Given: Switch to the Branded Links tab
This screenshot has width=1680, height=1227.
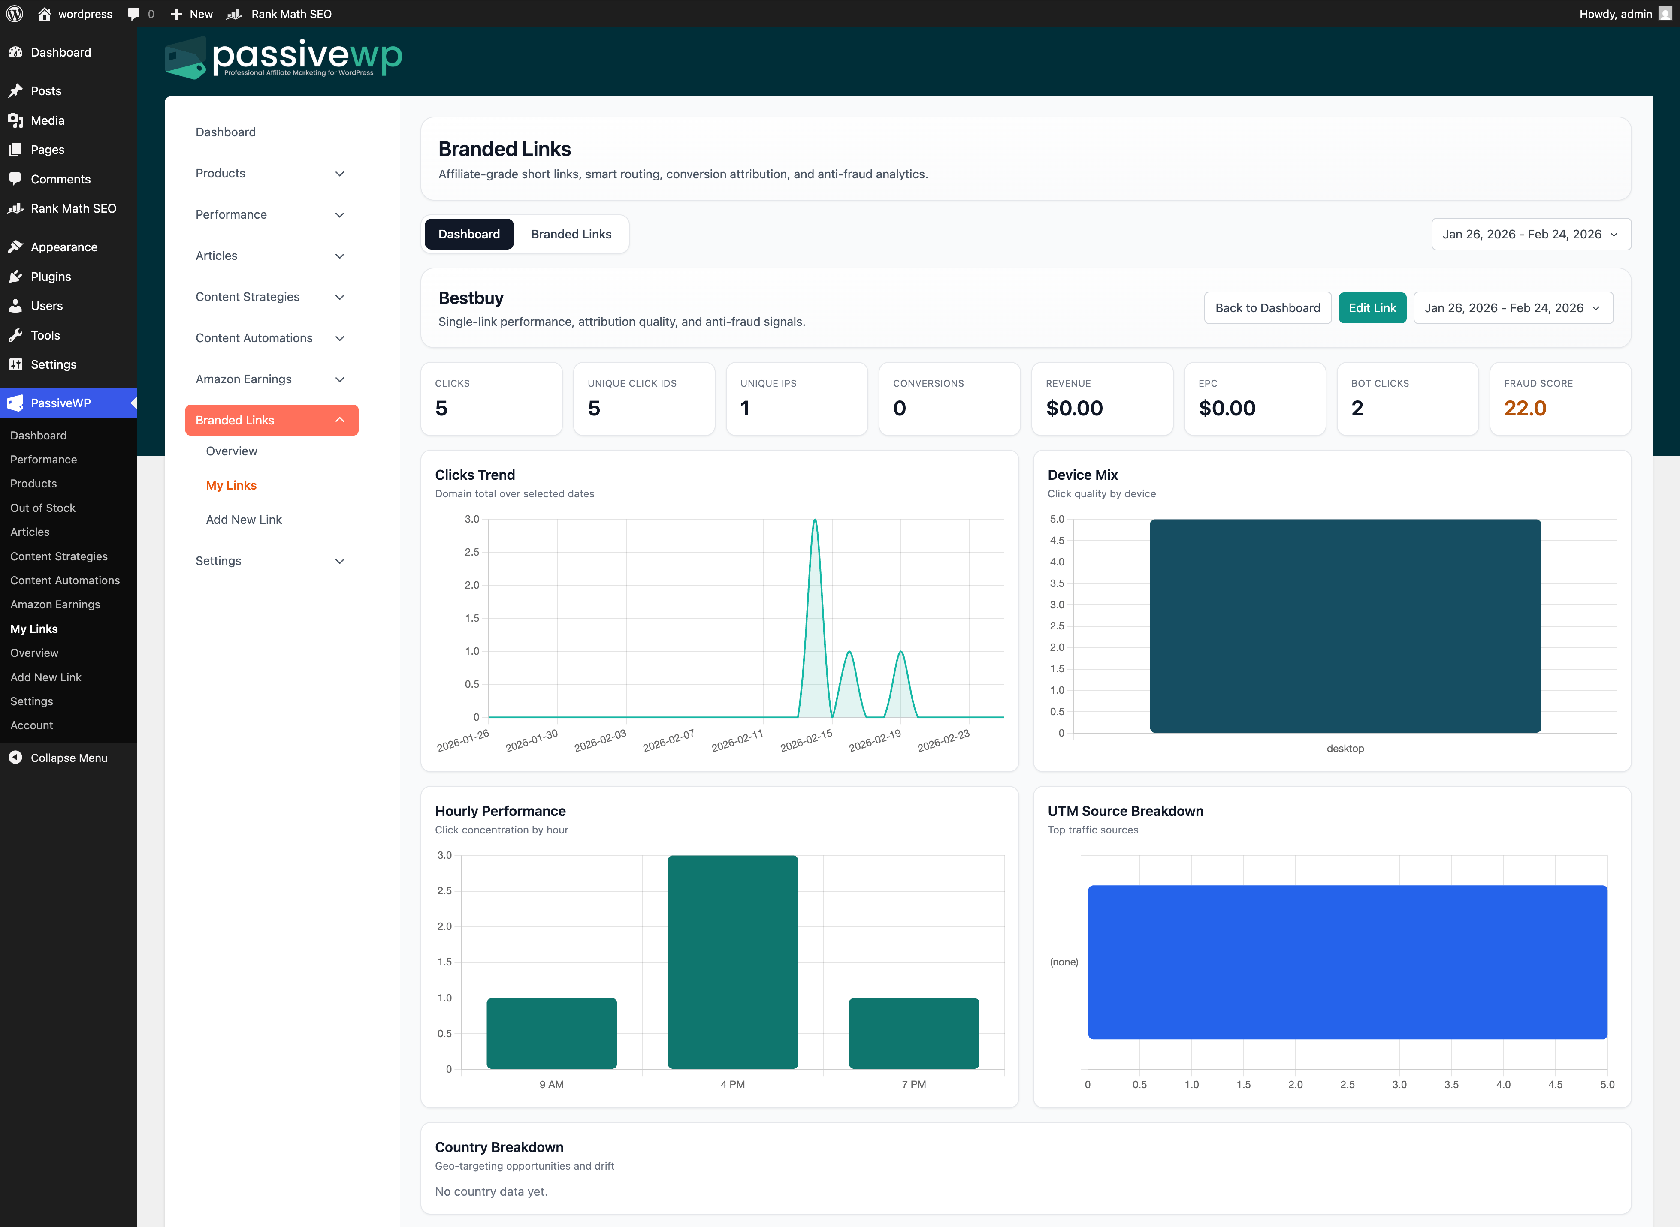Looking at the screenshot, I should pyautogui.click(x=571, y=234).
